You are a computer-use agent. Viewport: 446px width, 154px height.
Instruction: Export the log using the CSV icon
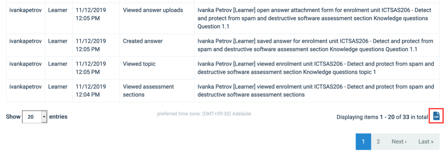[x=436, y=116]
